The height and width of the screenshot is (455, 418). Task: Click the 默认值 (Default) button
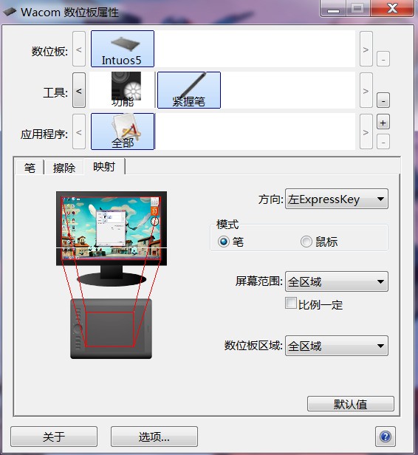coord(351,403)
